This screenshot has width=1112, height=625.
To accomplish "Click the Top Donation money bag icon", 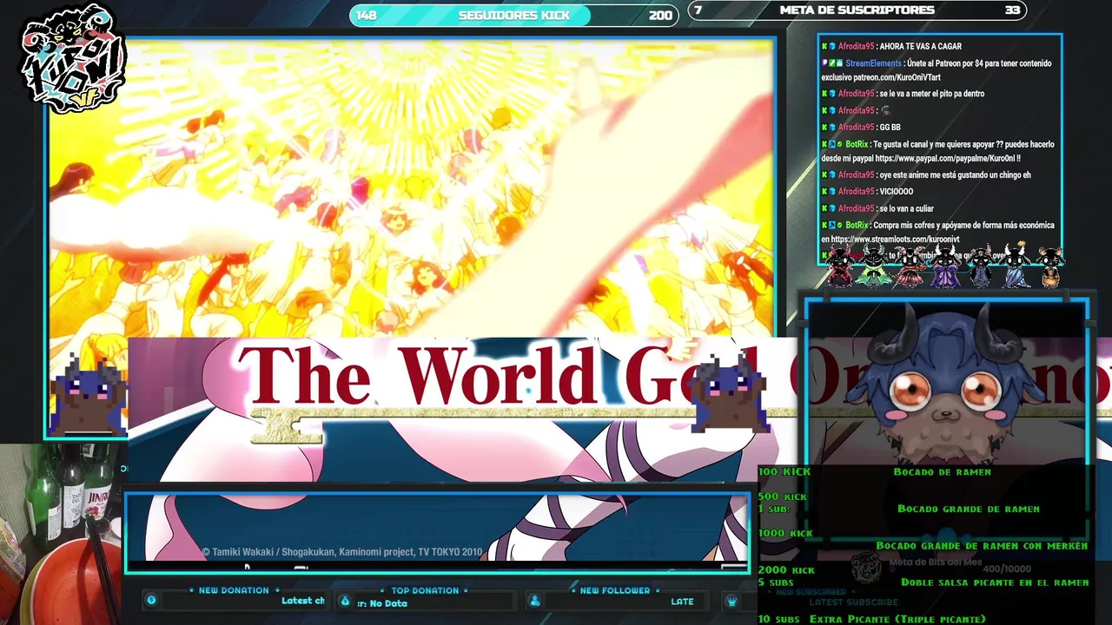I will [x=345, y=601].
